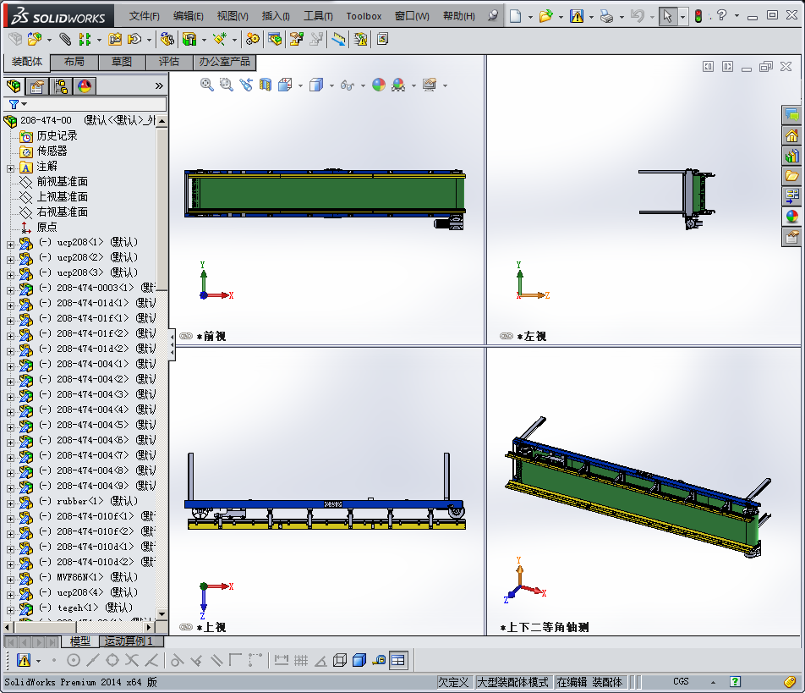805x693 pixels.
Task: Open the View Orientation dropdown arrow
Action: click(x=300, y=85)
